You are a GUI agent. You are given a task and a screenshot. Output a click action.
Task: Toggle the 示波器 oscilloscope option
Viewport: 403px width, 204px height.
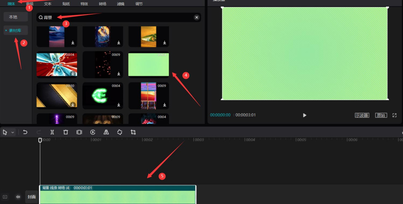point(362,115)
